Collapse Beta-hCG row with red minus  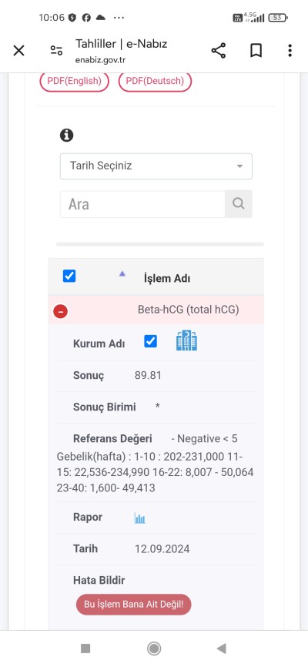pos(60,312)
